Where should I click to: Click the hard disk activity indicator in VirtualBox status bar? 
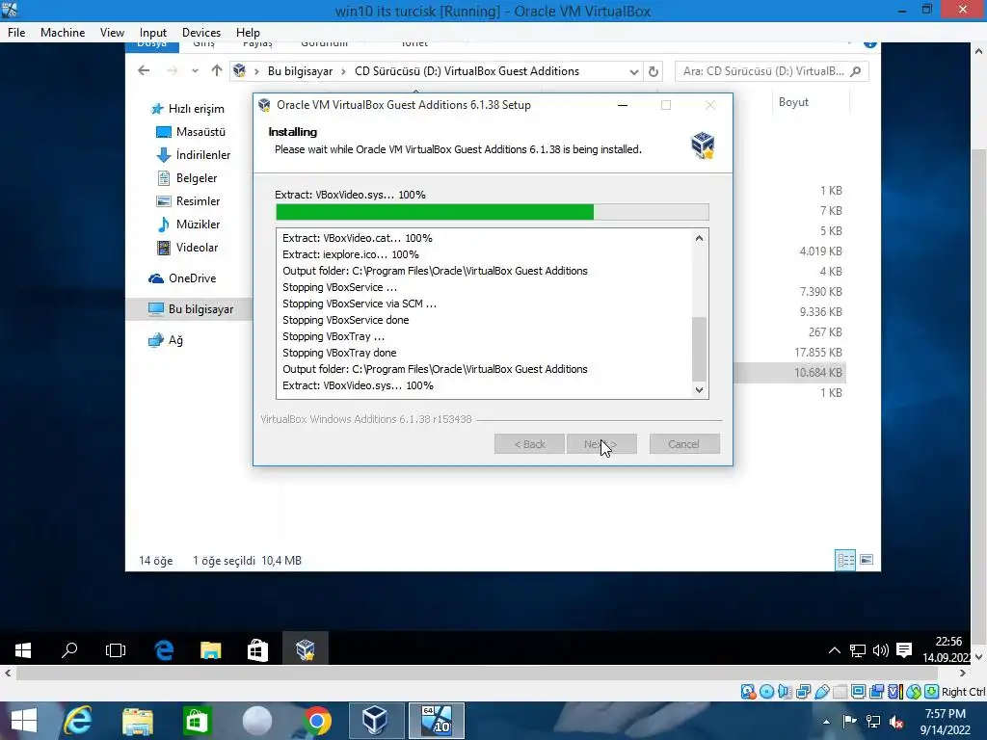(748, 692)
